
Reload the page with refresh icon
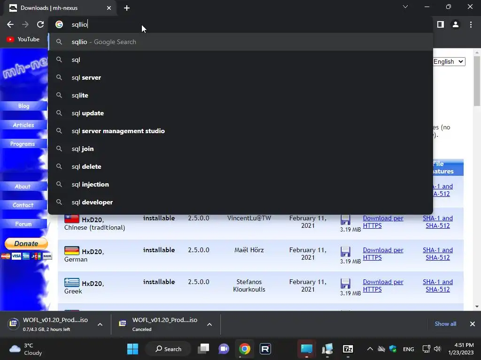click(x=40, y=24)
